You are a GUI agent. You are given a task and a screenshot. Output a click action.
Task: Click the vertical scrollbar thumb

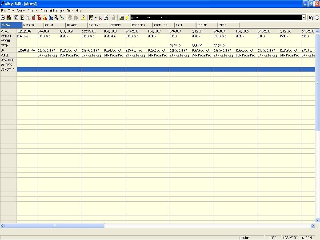[x=317, y=83]
